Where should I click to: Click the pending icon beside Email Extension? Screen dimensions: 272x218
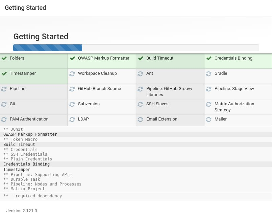pyautogui.click(x=140, y=119)
